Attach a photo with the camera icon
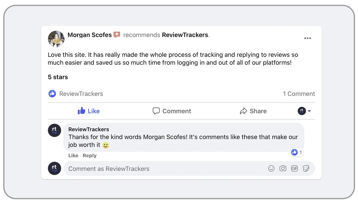Screen dimensions: 358x204 (x=283, y=169)
